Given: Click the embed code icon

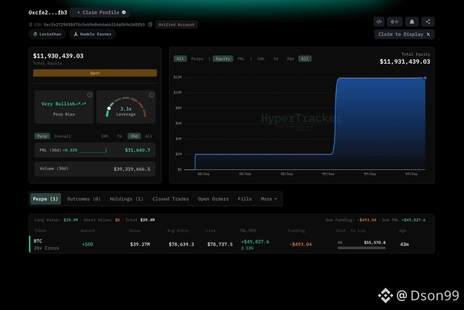Looking at the screenshot, I should pyautogui.click(x=379, y=22).
